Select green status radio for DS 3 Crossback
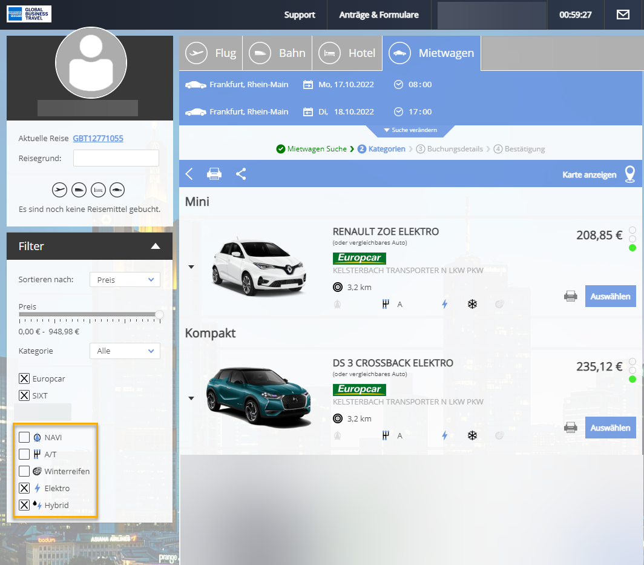This screenshot has width=644, height=565. coord(632,379)
